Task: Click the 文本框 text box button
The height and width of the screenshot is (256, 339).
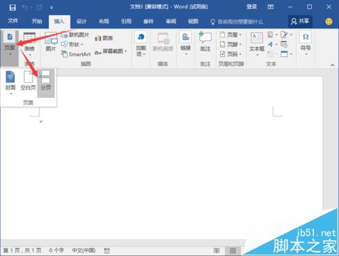Action: [257, 44]
